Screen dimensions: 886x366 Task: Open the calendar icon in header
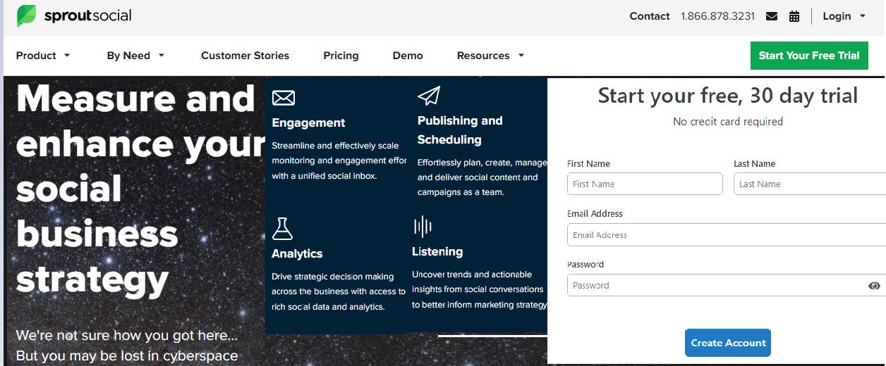click(794, 16)
